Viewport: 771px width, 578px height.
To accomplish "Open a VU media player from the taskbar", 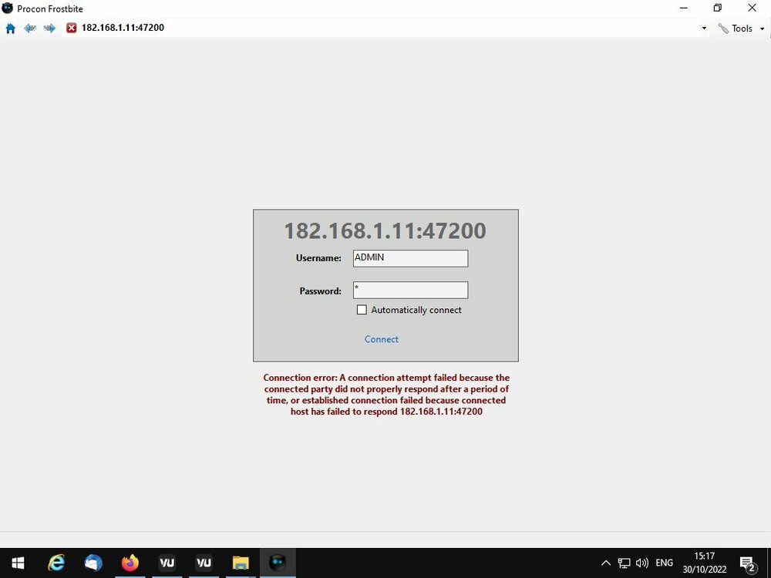I will tap(167, 562).
